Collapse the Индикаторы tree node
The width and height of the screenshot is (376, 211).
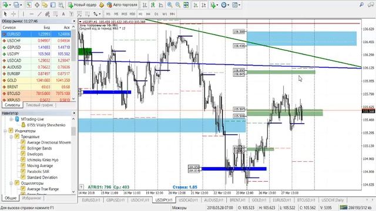point(5,131)
